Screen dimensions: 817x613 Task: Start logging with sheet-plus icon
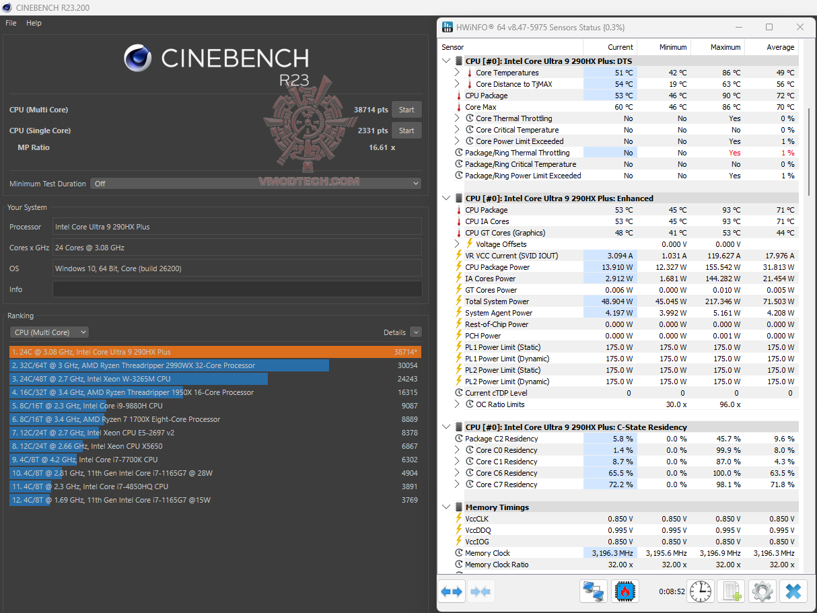(731, 591)
